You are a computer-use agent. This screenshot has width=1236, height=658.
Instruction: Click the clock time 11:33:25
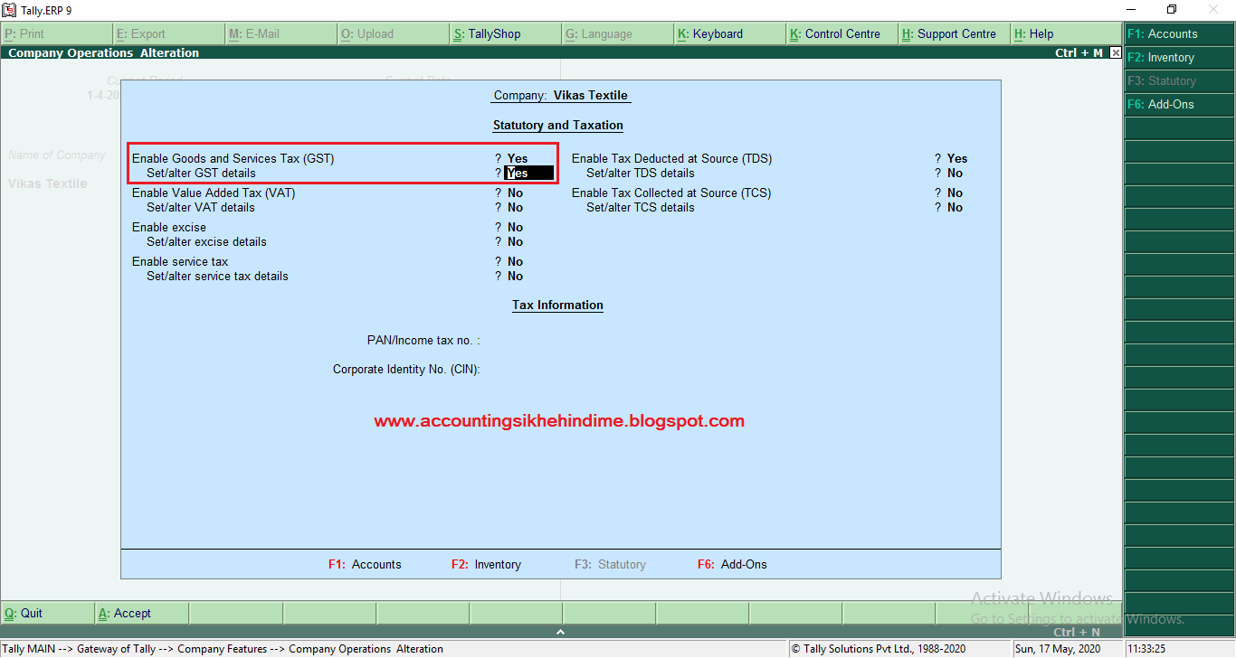click(1146, 649)
